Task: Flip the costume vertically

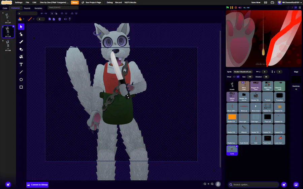Action: point(70,19)
